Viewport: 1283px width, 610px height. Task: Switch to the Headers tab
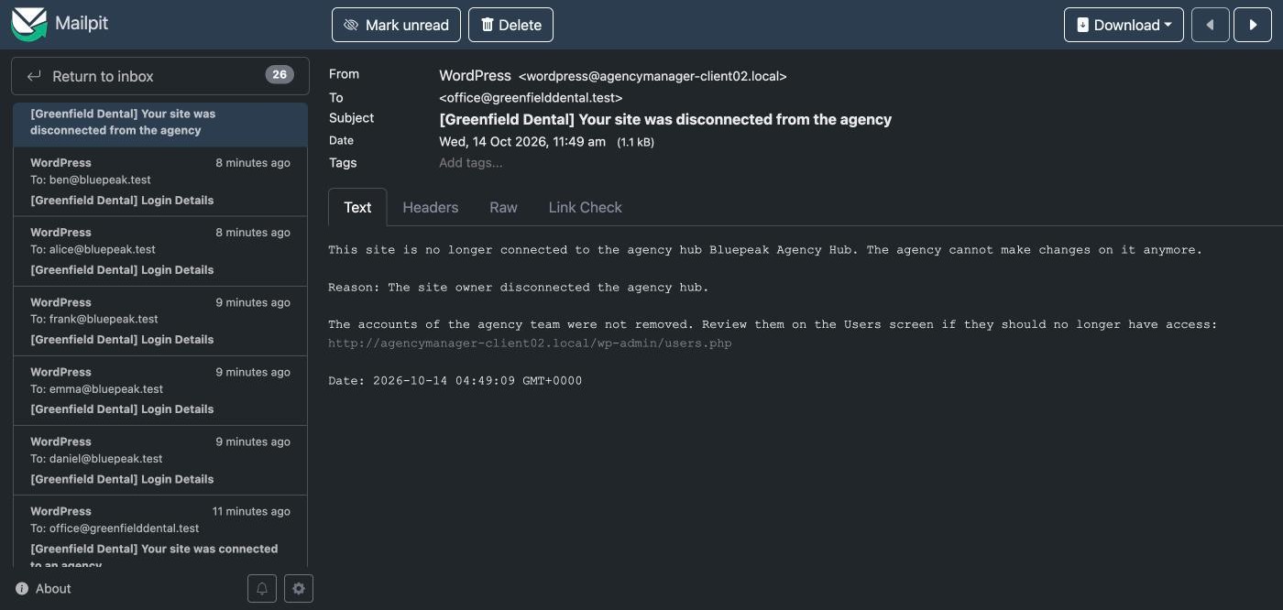click(430, 207)
